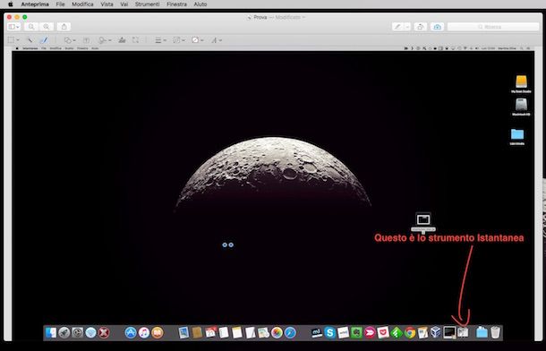Click the Photos dock icon
Viewport: 546px width, 351px height.
click(277, 332)
